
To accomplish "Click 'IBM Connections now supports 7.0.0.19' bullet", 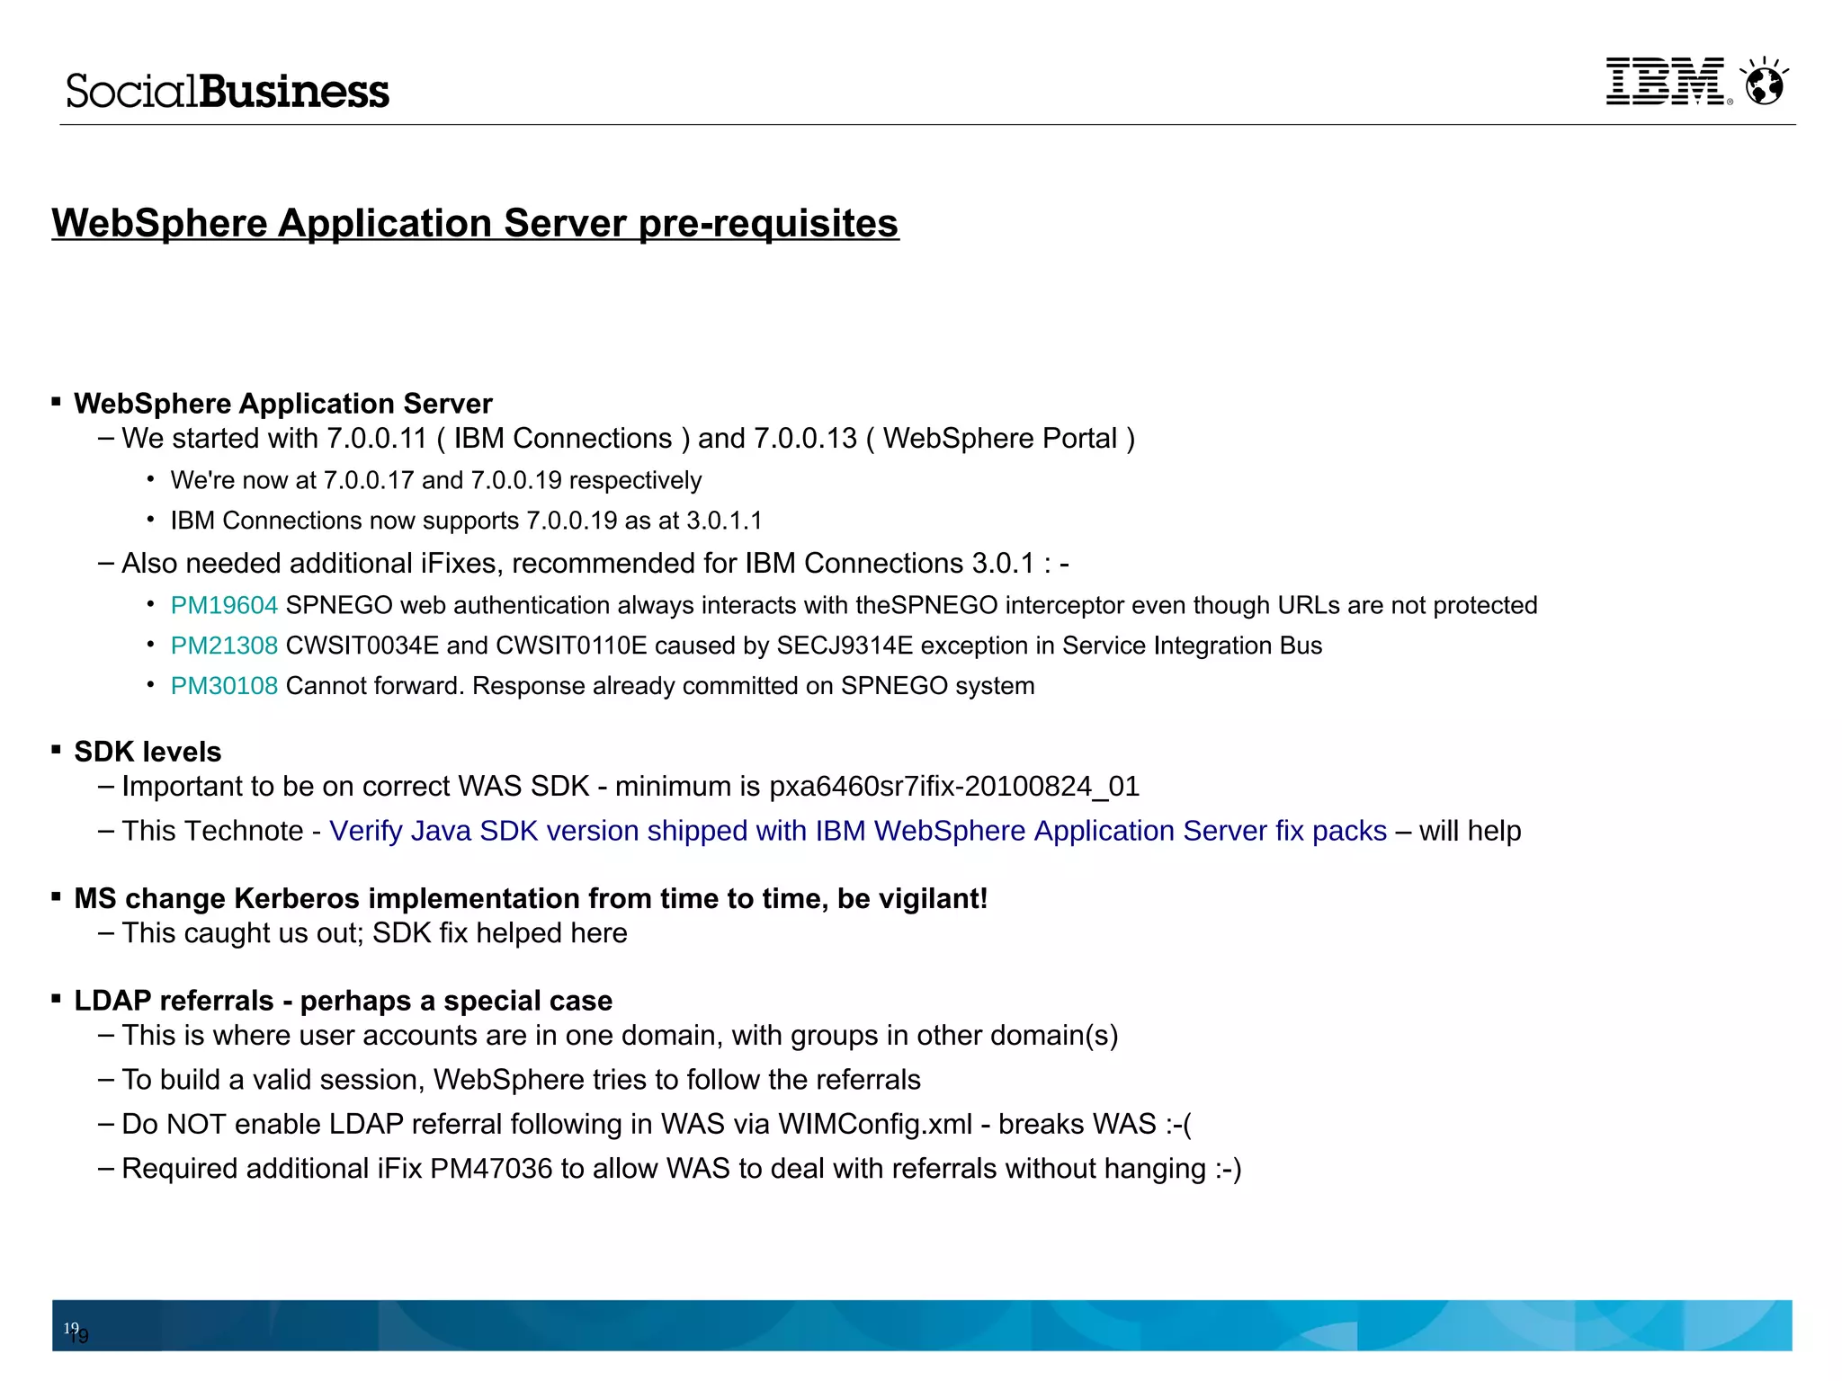I will coord(466,521).
